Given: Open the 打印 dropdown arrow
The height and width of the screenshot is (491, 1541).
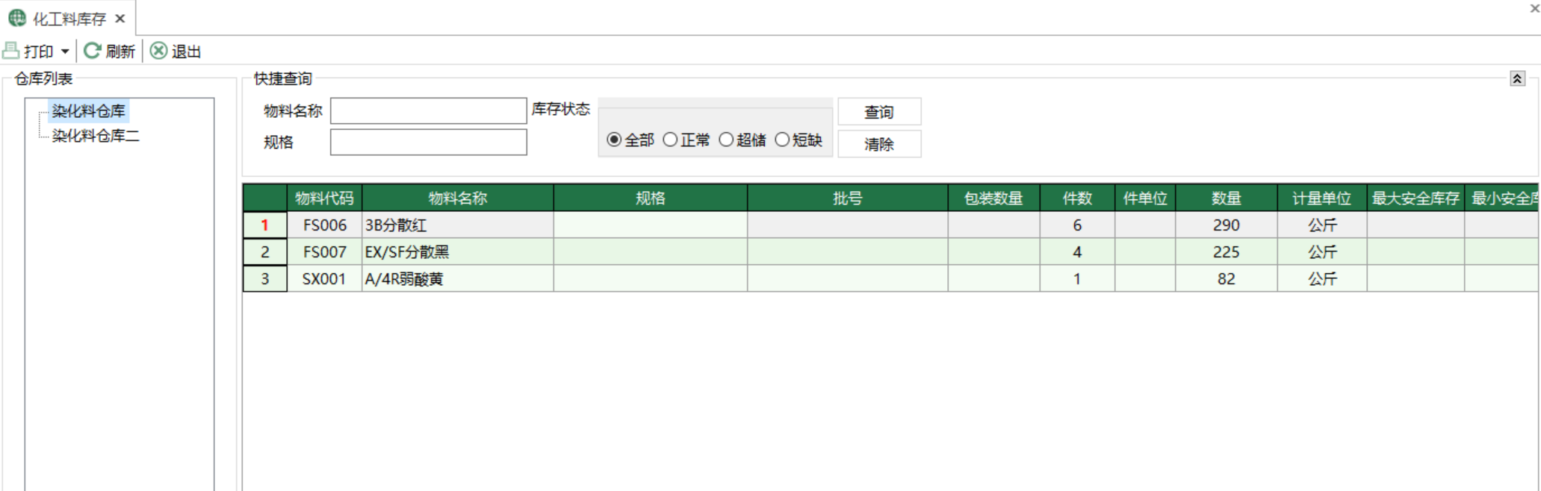Looking at the screenshot, I should 65,51.
